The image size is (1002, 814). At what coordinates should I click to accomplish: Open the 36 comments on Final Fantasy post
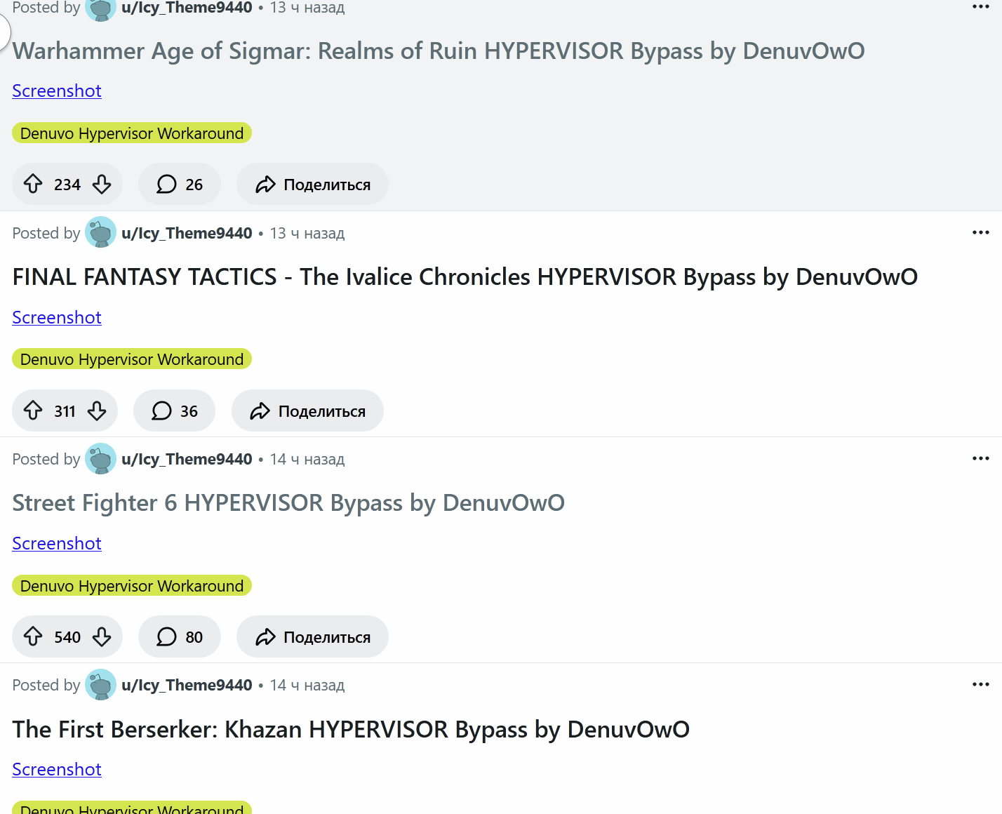pos(175,411)
